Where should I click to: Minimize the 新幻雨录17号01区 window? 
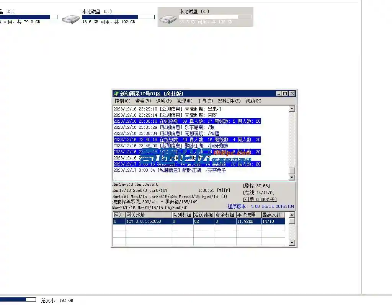279,94
